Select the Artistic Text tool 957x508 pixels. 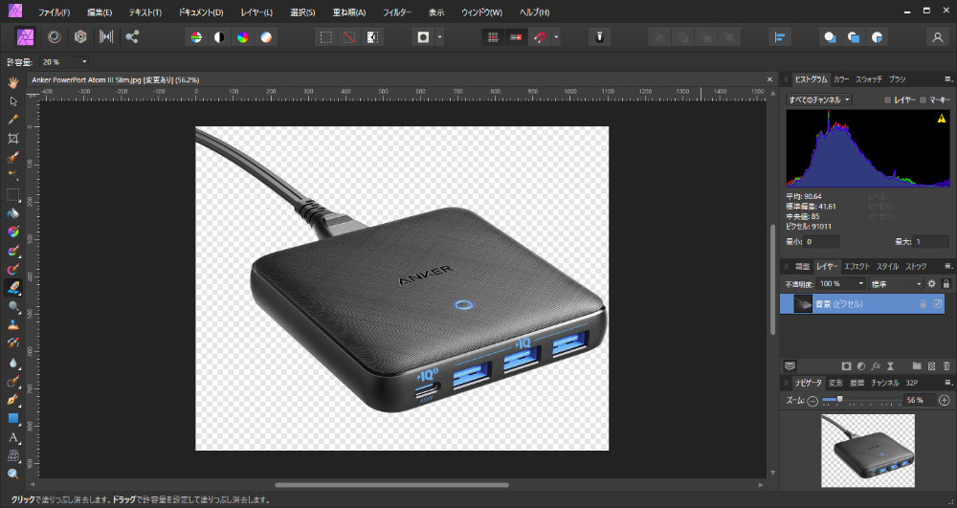coord(12,437)
